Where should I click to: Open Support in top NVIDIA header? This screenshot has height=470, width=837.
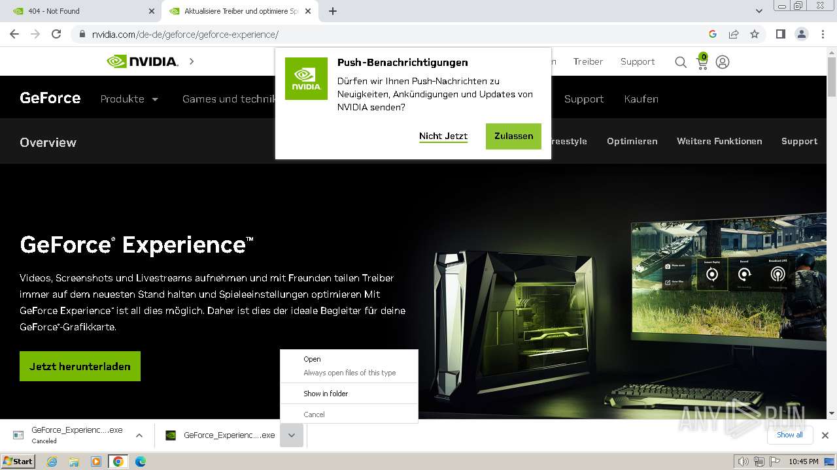[638, 61]
